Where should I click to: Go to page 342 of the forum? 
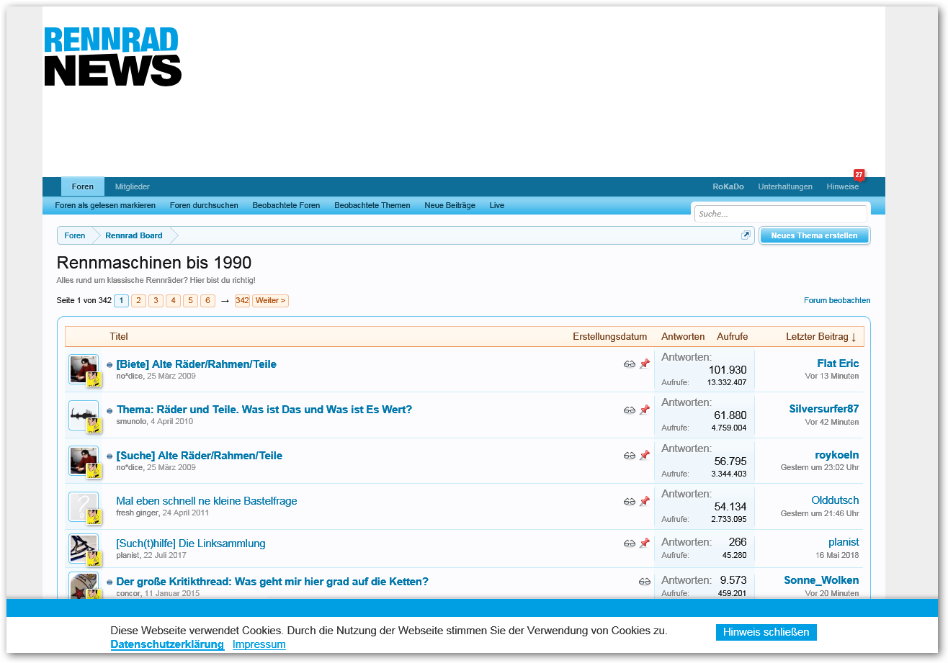pos(242,301)
